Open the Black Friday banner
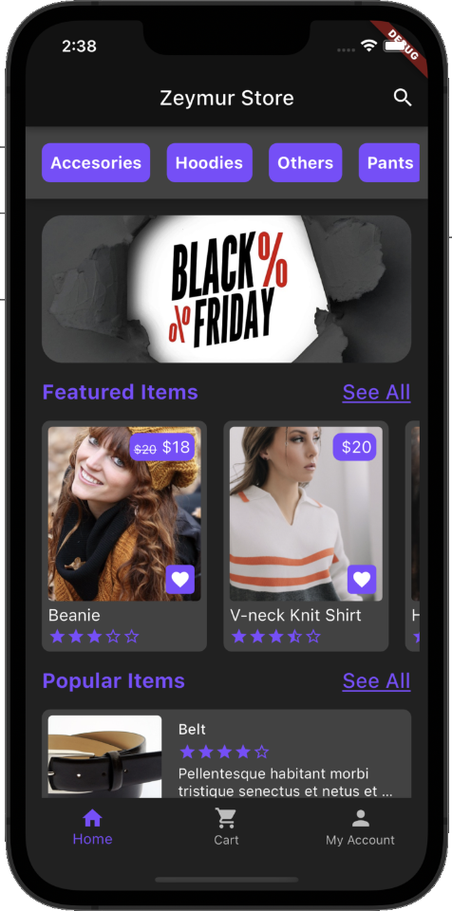452x911 pixels. tap(226, 289)
